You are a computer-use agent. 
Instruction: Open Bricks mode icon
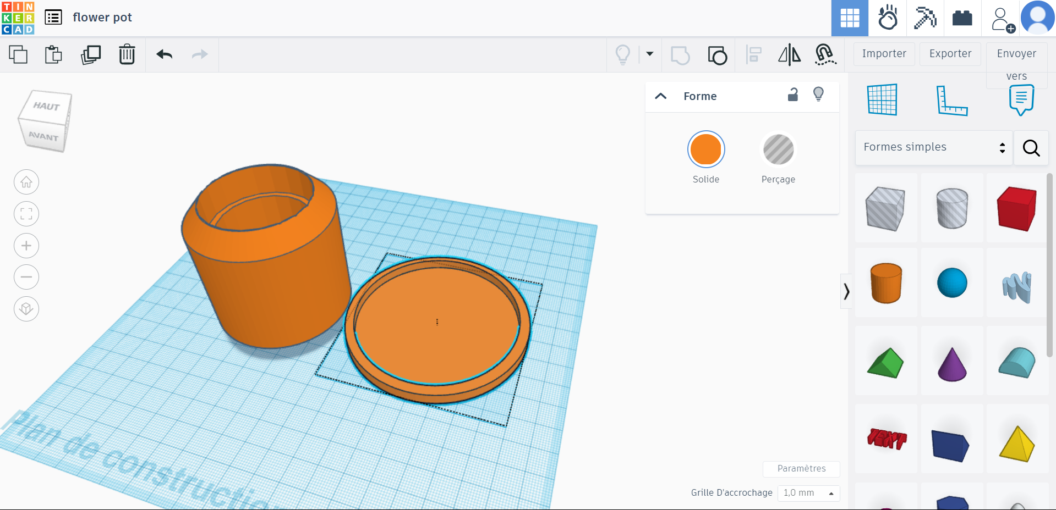(962, 18)
